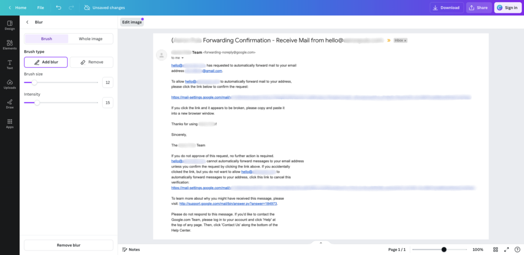Switch to the Whole image tab
This screenshot has height=255, width=524.
91,39
